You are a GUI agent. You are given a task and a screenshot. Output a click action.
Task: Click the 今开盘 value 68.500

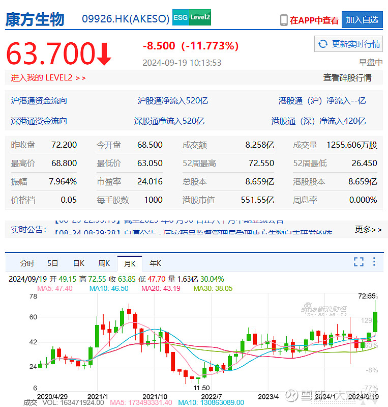point(150,145)
